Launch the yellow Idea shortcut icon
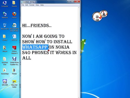The width and height of the screenshot is (130, 98). coord(14,84)
